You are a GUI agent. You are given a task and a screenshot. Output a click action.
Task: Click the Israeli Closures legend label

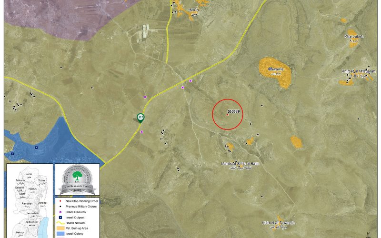[76, 212]
